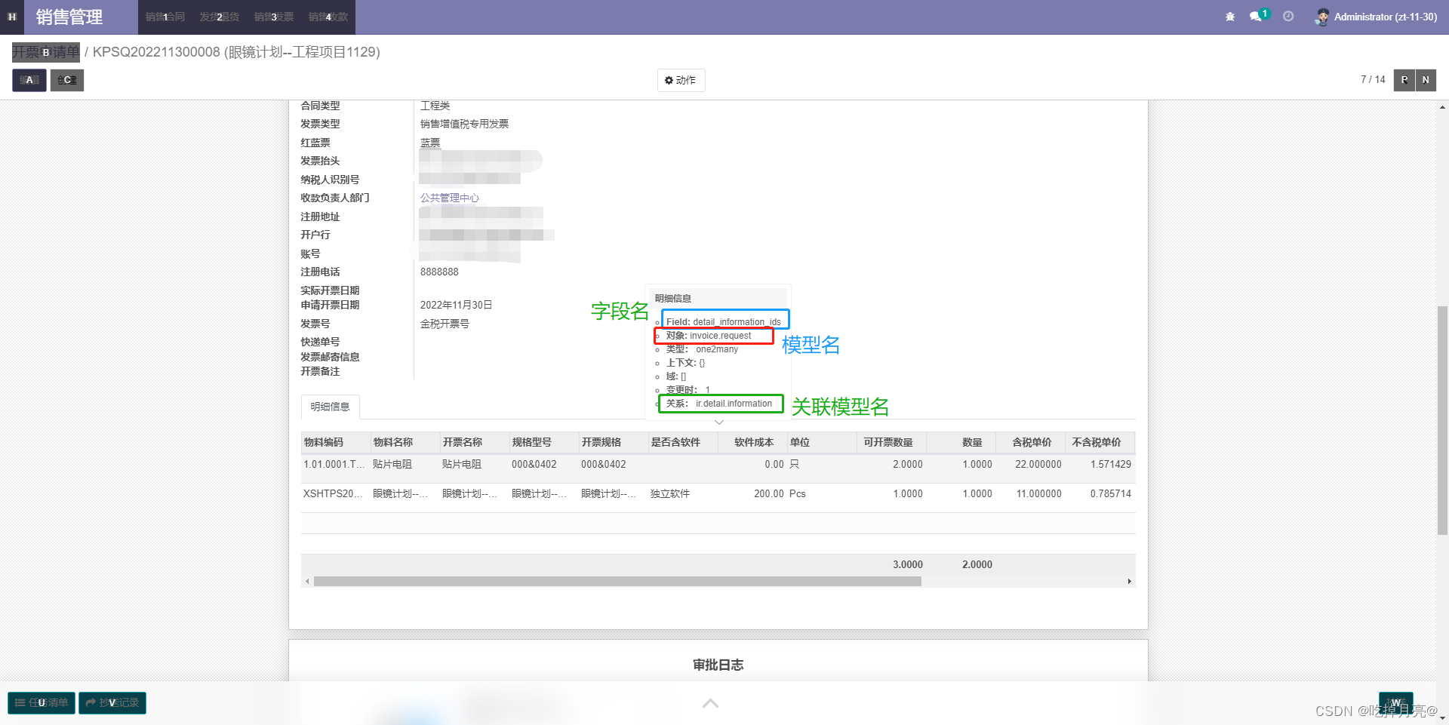
Task: Click the up chevron above 审批日志 section
Action: pos(709,703)
